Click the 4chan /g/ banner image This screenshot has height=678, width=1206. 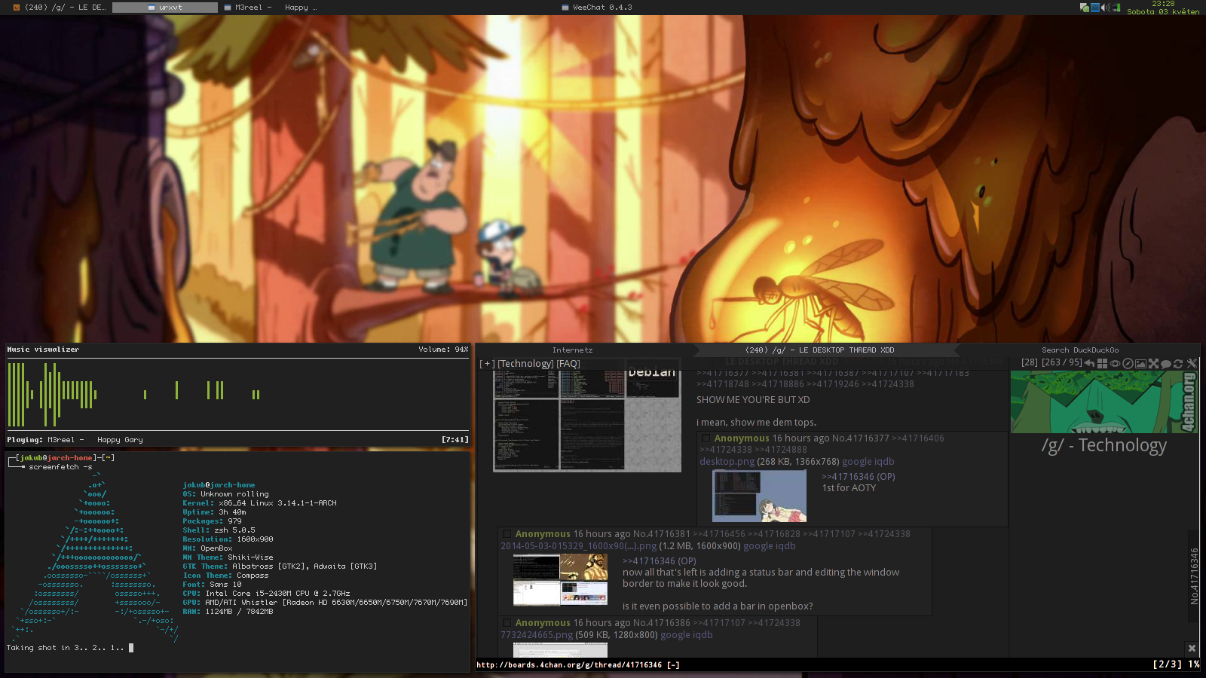[1103, 402]
